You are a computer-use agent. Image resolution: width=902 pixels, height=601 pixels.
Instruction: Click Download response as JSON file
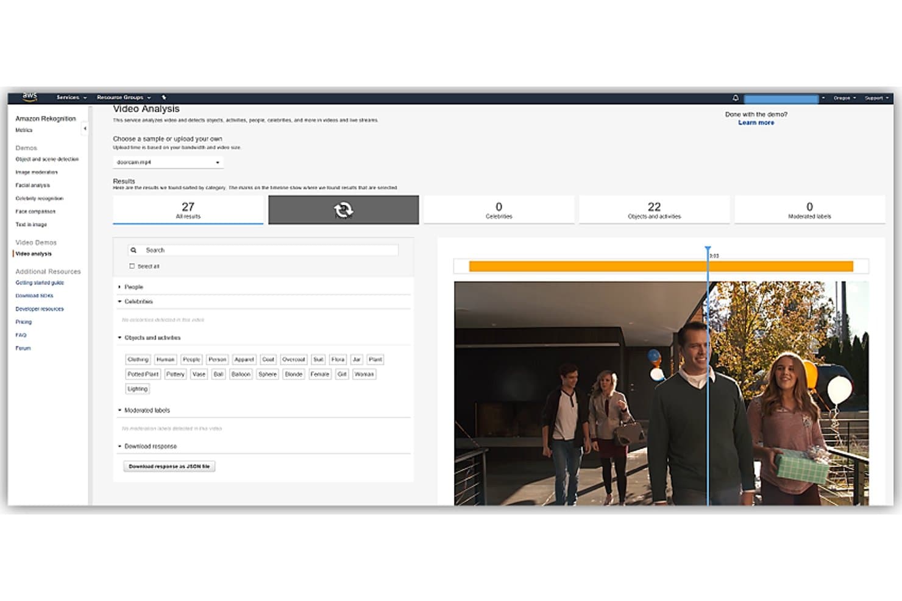(169, 466)
